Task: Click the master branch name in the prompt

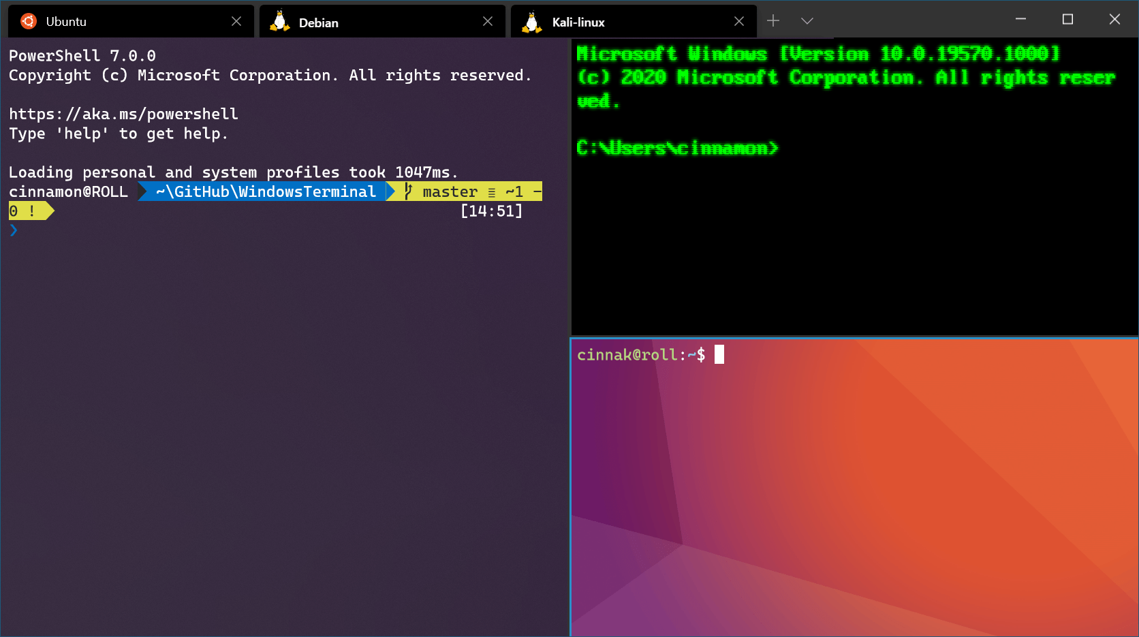Action: (x=449, y=191)
